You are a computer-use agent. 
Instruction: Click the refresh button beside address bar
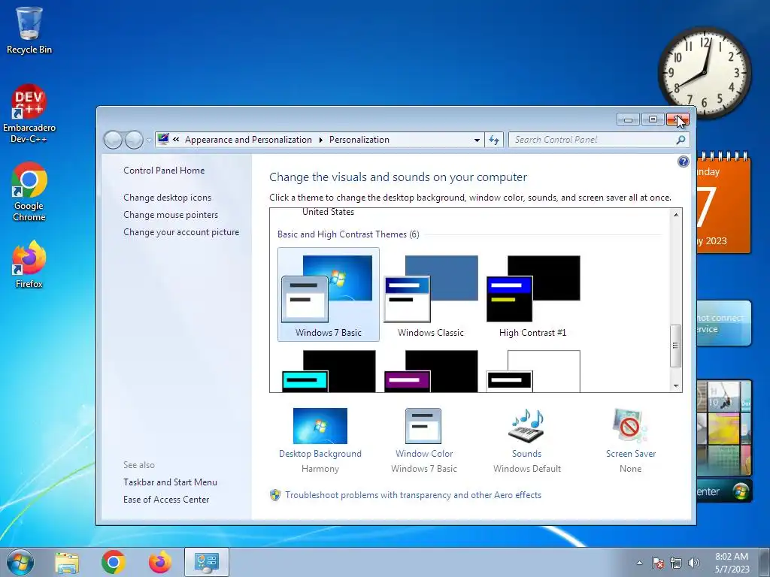coord(494,140)
